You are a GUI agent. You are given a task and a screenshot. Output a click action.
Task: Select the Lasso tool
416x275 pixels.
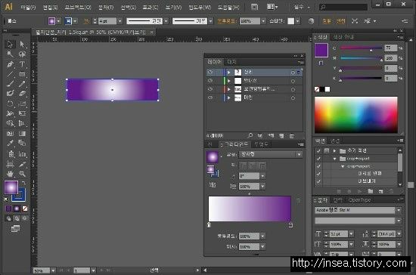(x=22, y=54)
